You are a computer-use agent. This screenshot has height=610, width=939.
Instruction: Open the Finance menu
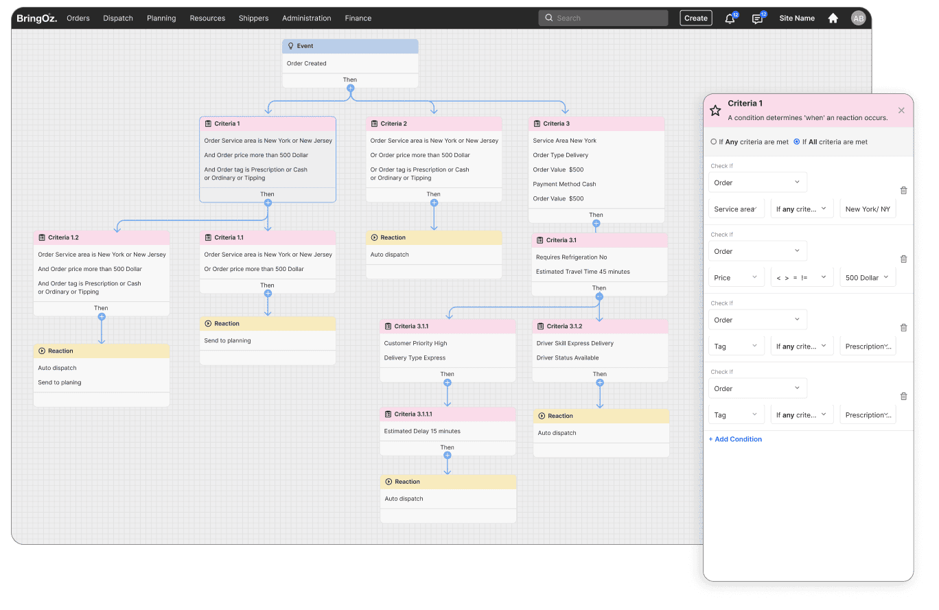(x=358, y=19)
